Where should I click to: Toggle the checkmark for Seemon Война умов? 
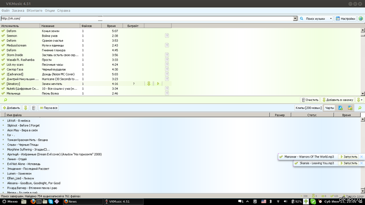click(x=3, y=35)
